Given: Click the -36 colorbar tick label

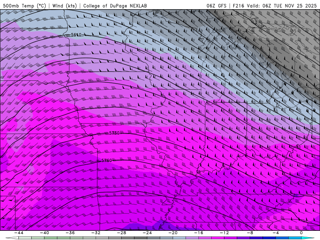Looking at the screenshot, I should [x=70, y=233].
